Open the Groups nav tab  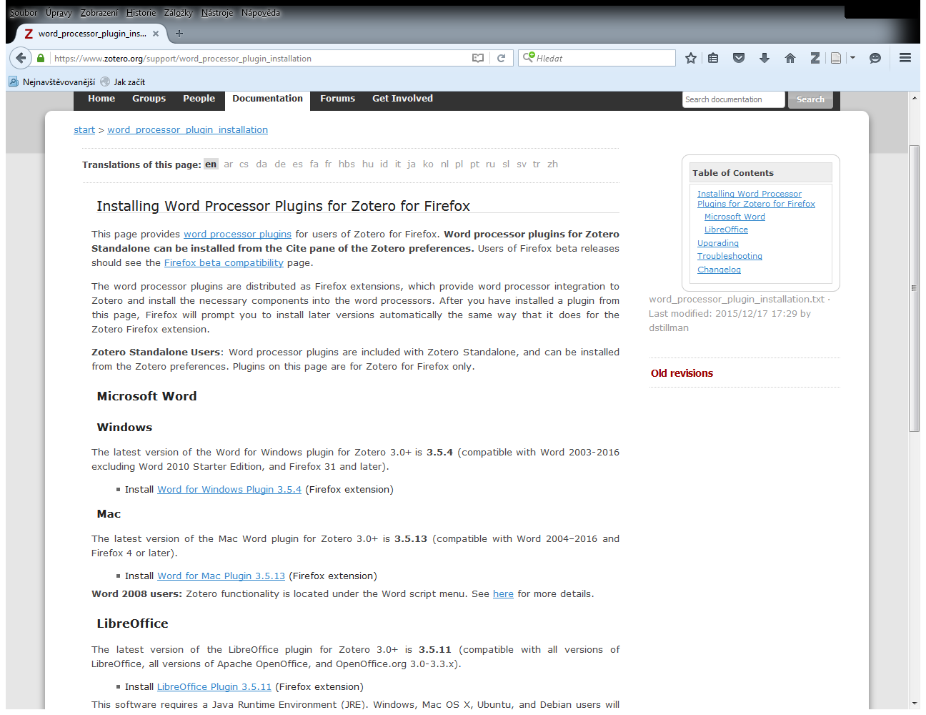click(149, 99)
